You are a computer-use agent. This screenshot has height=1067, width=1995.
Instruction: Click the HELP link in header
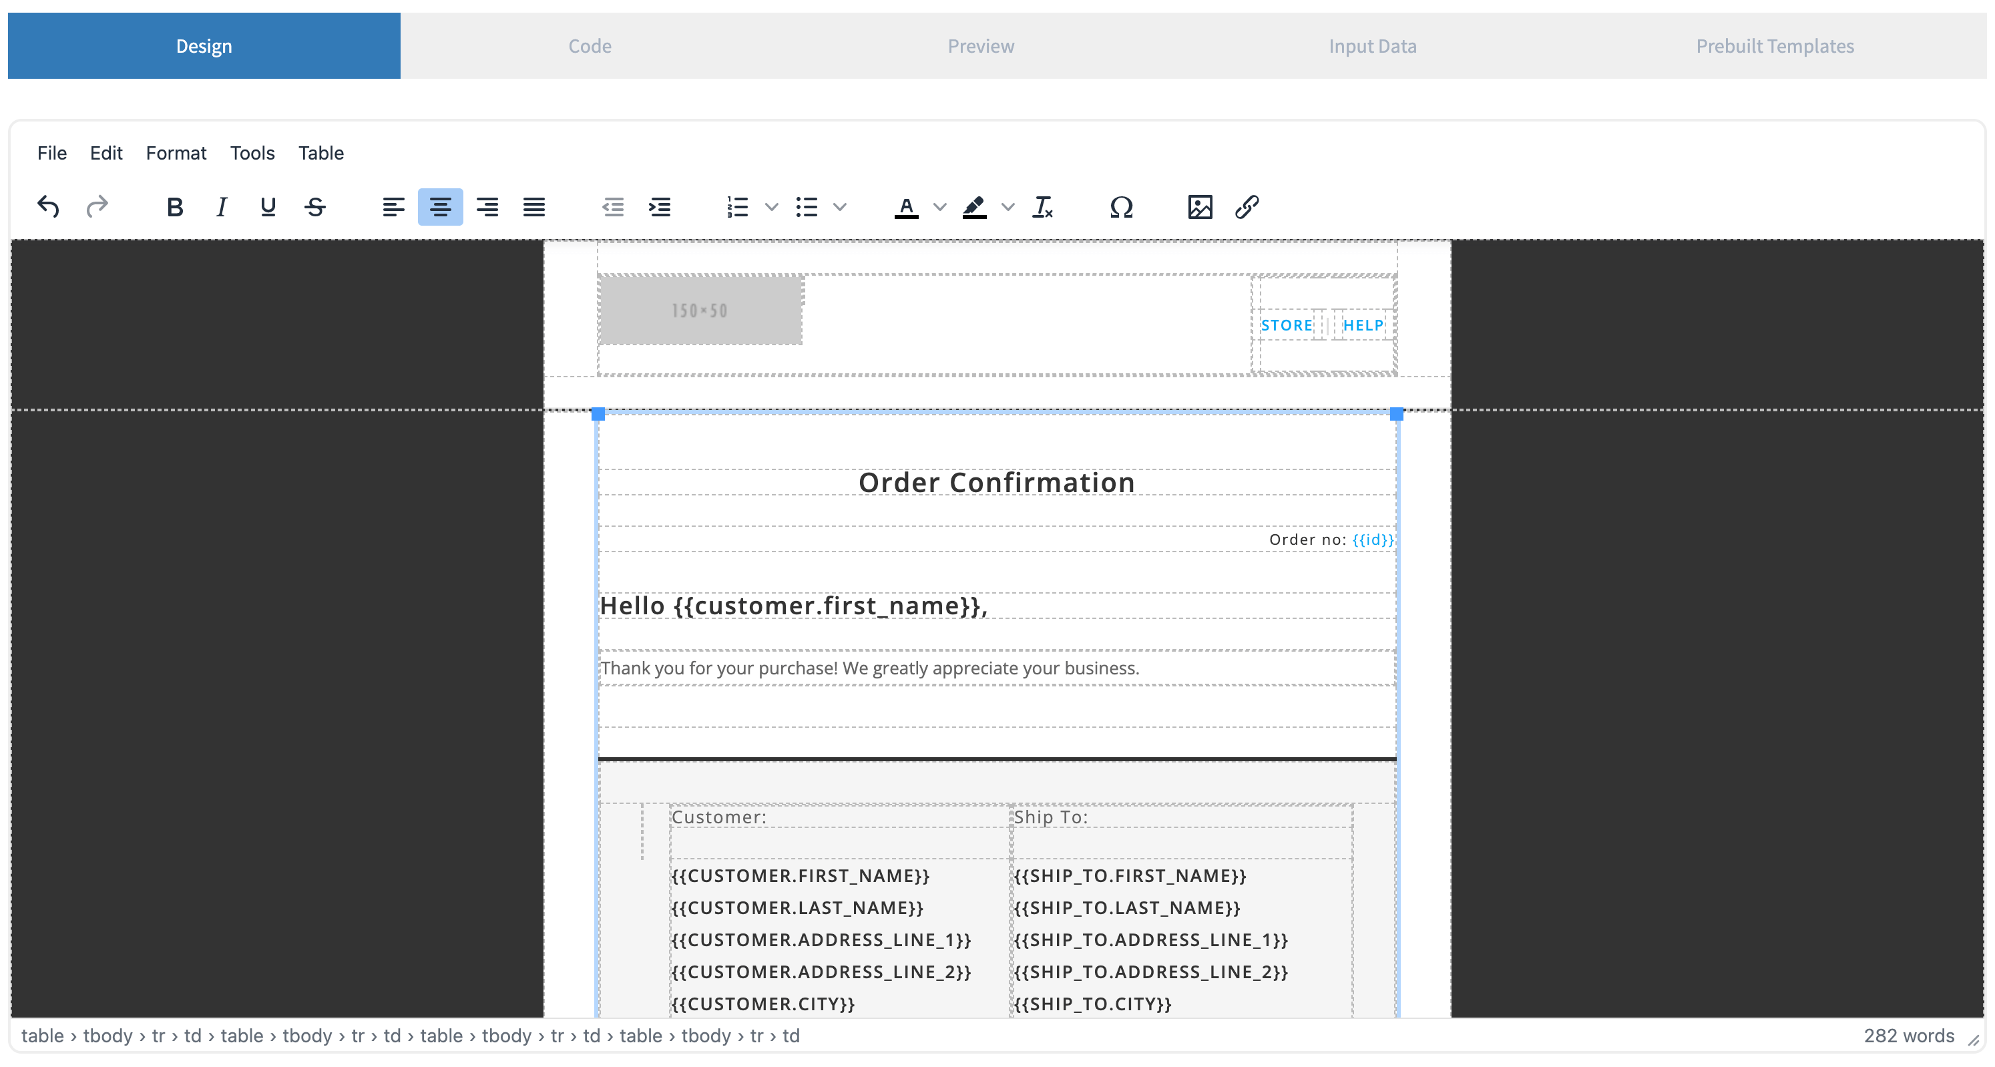coord(1363,325)
